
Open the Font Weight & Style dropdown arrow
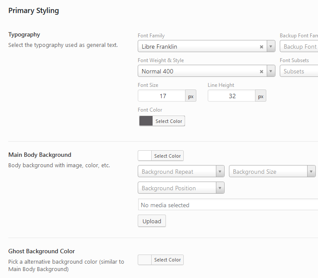[x=271, y=71]
